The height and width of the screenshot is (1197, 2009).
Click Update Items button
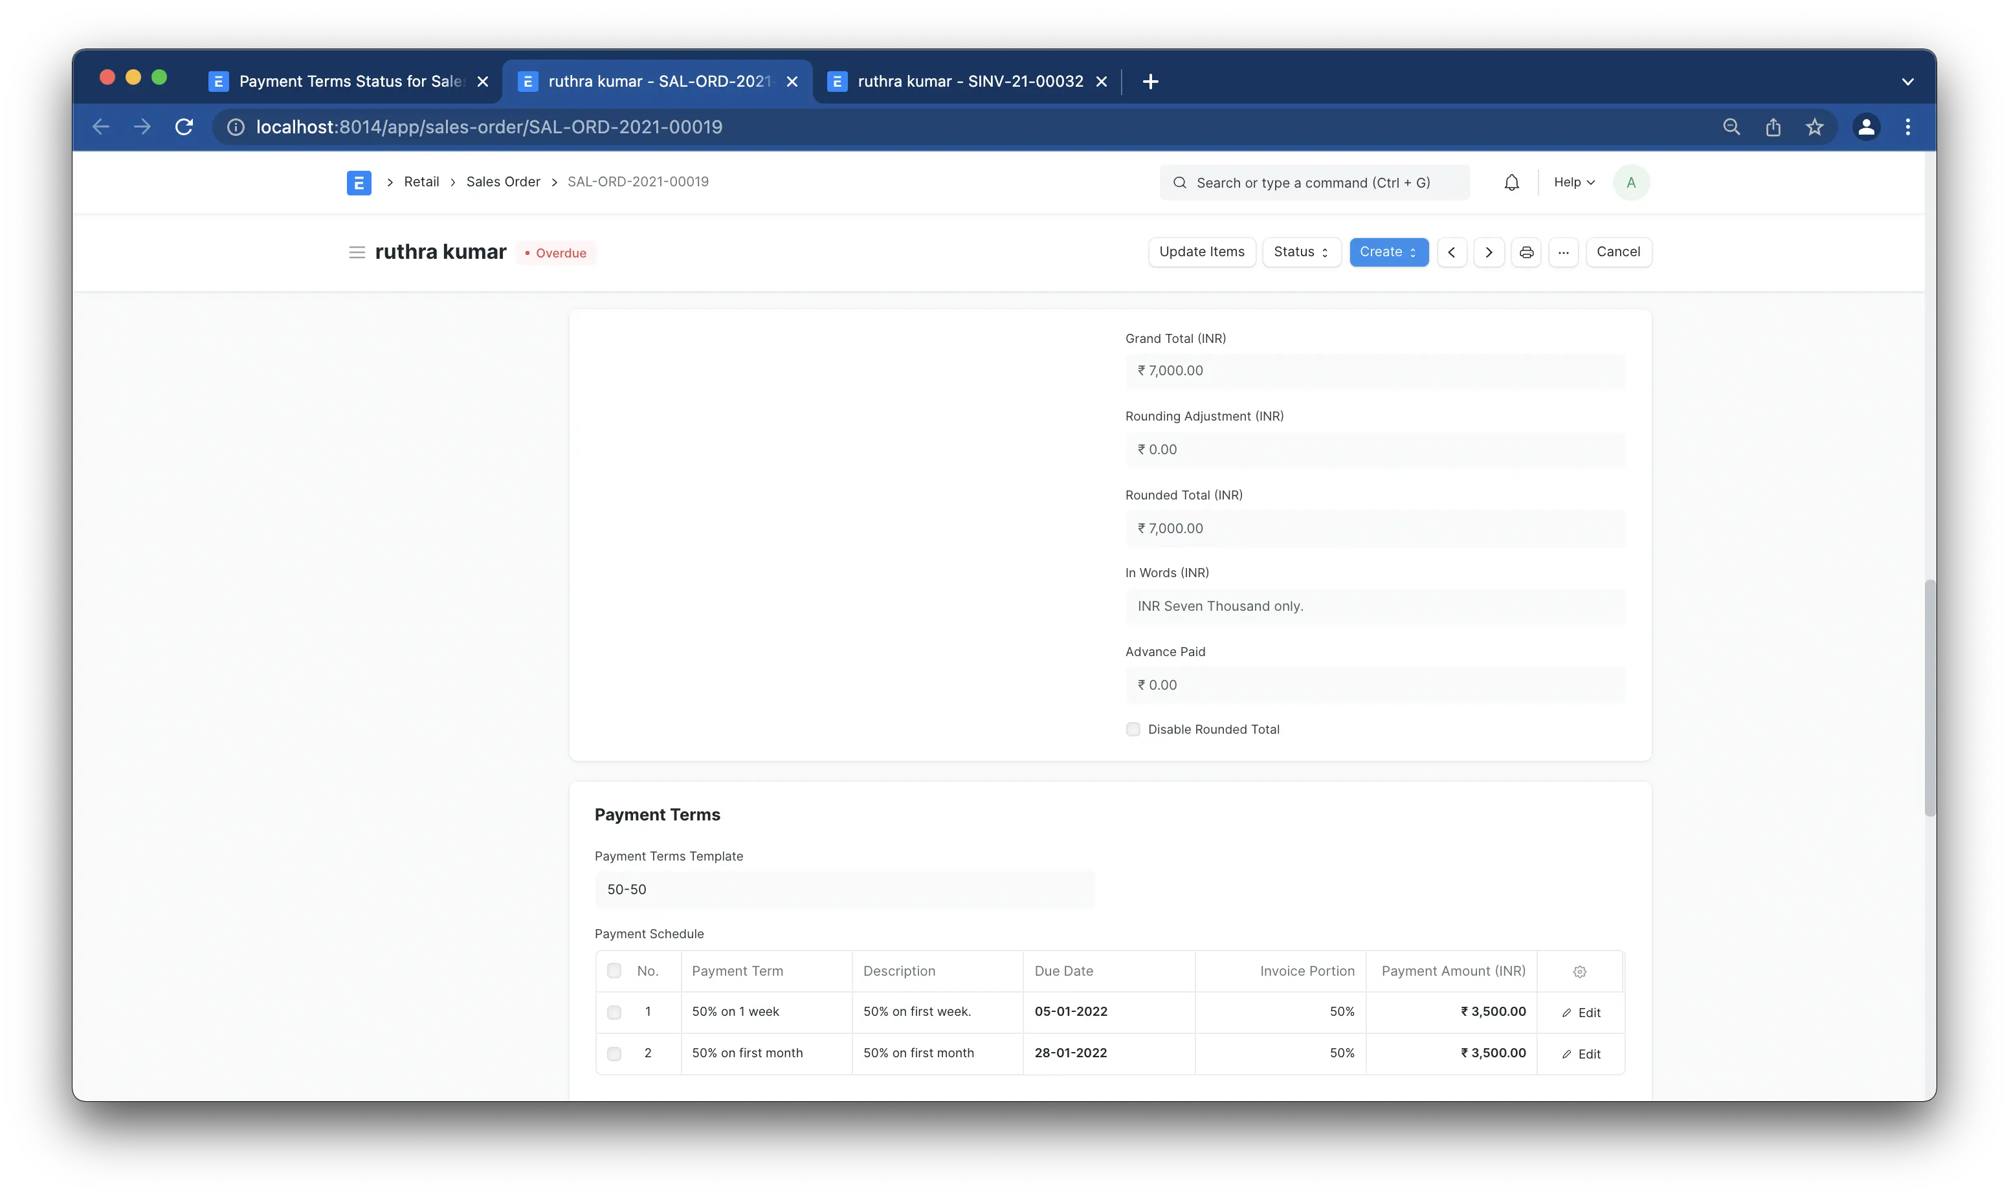(1201, 252)
